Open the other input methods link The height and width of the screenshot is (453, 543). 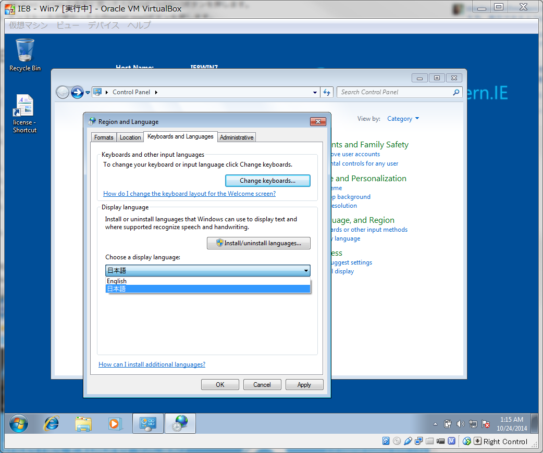coord(369,230)
